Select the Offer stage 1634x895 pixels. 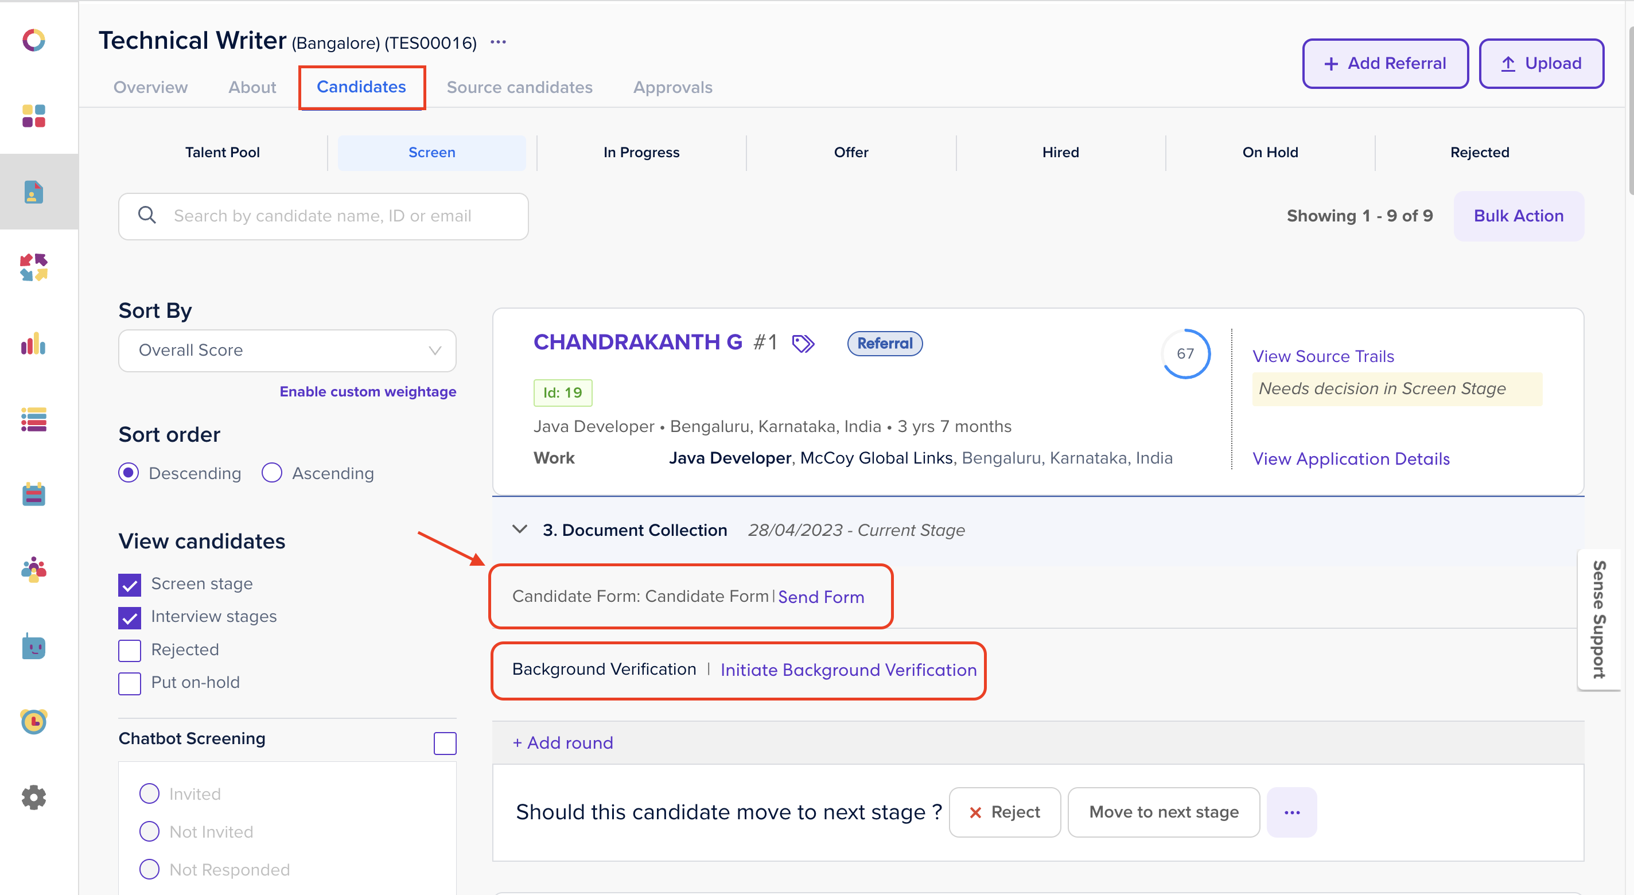click(851, 153)
